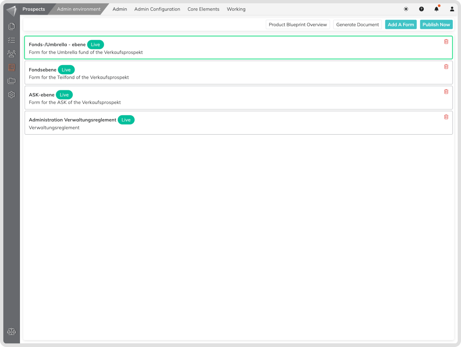This screenshot has width=461, height=347.
Task: Open the help question mark icon
Action: coord(421,9)
